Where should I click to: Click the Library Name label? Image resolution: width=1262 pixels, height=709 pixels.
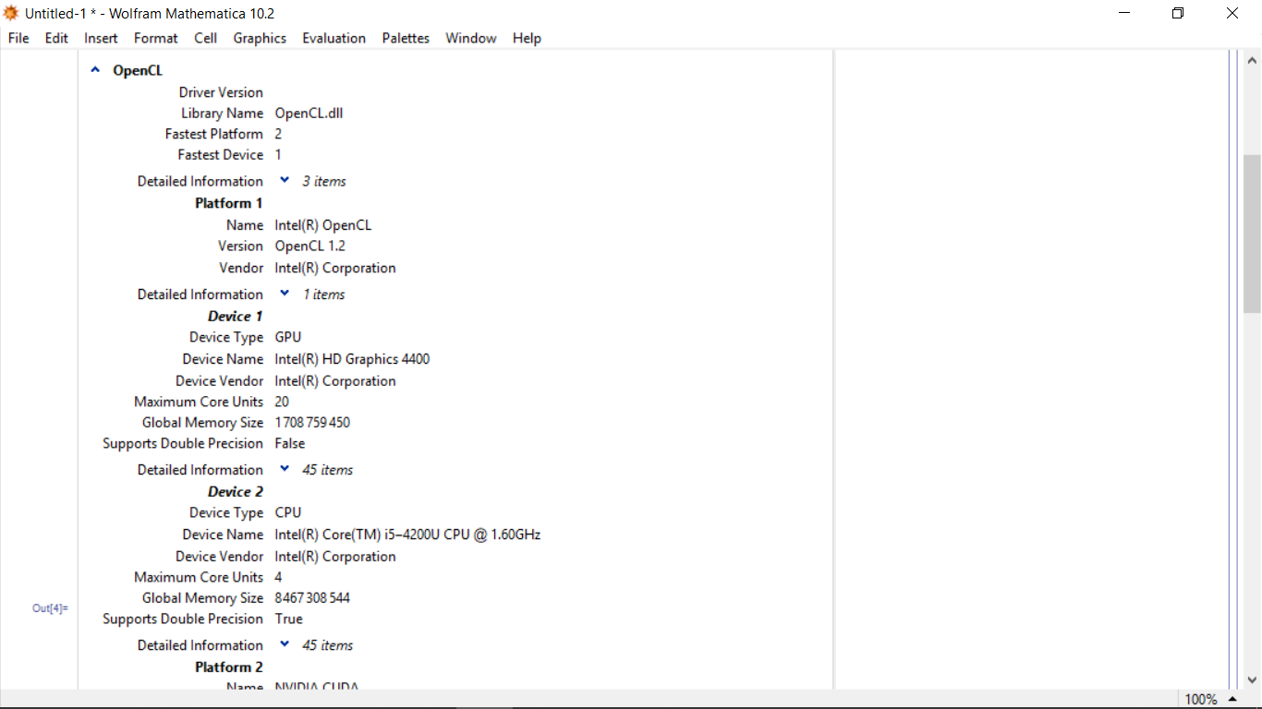click(x=222, y=114)
